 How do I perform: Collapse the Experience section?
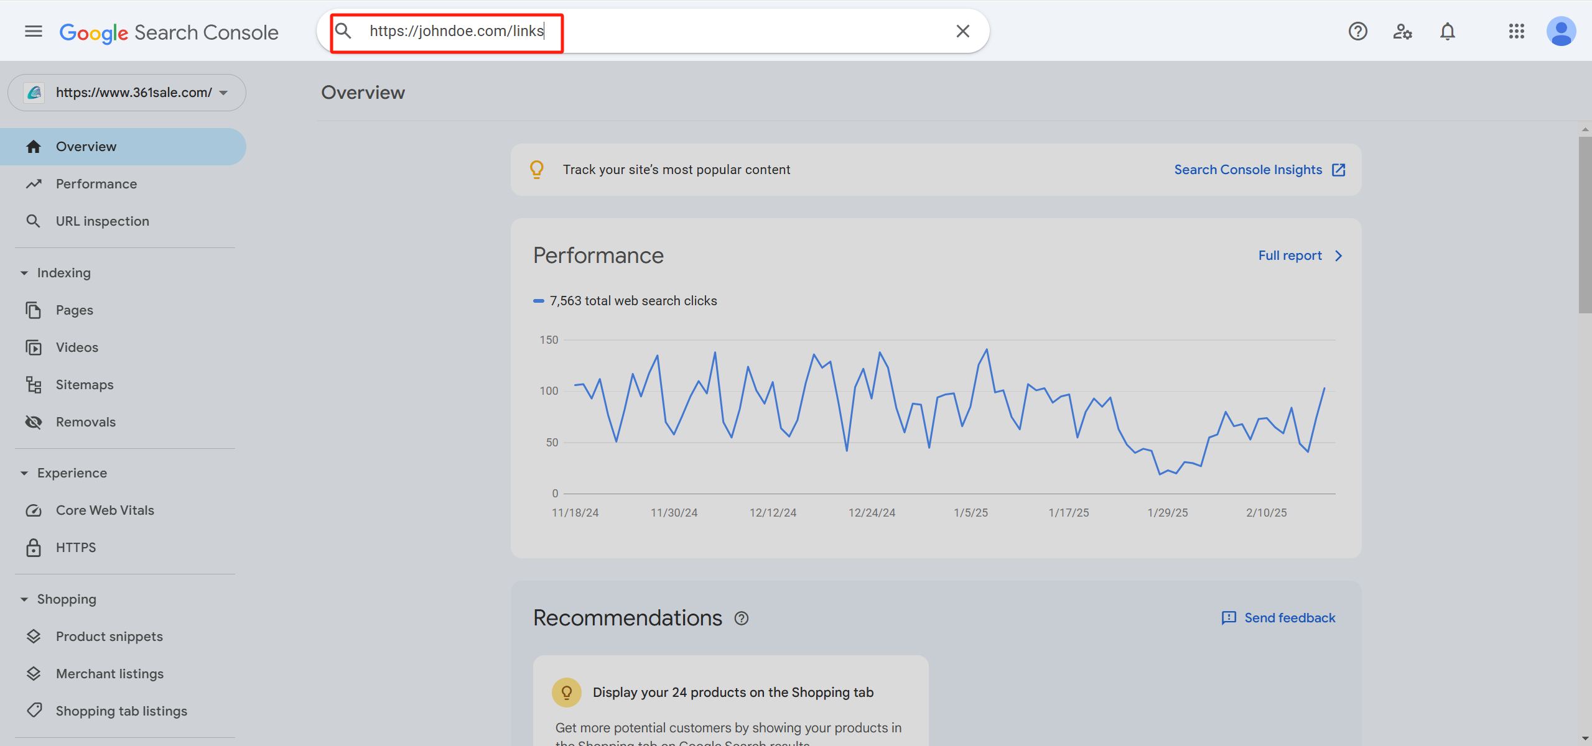24,472
